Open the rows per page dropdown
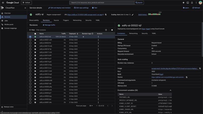Viewport: 203px width, 114px height. (91, 106)
